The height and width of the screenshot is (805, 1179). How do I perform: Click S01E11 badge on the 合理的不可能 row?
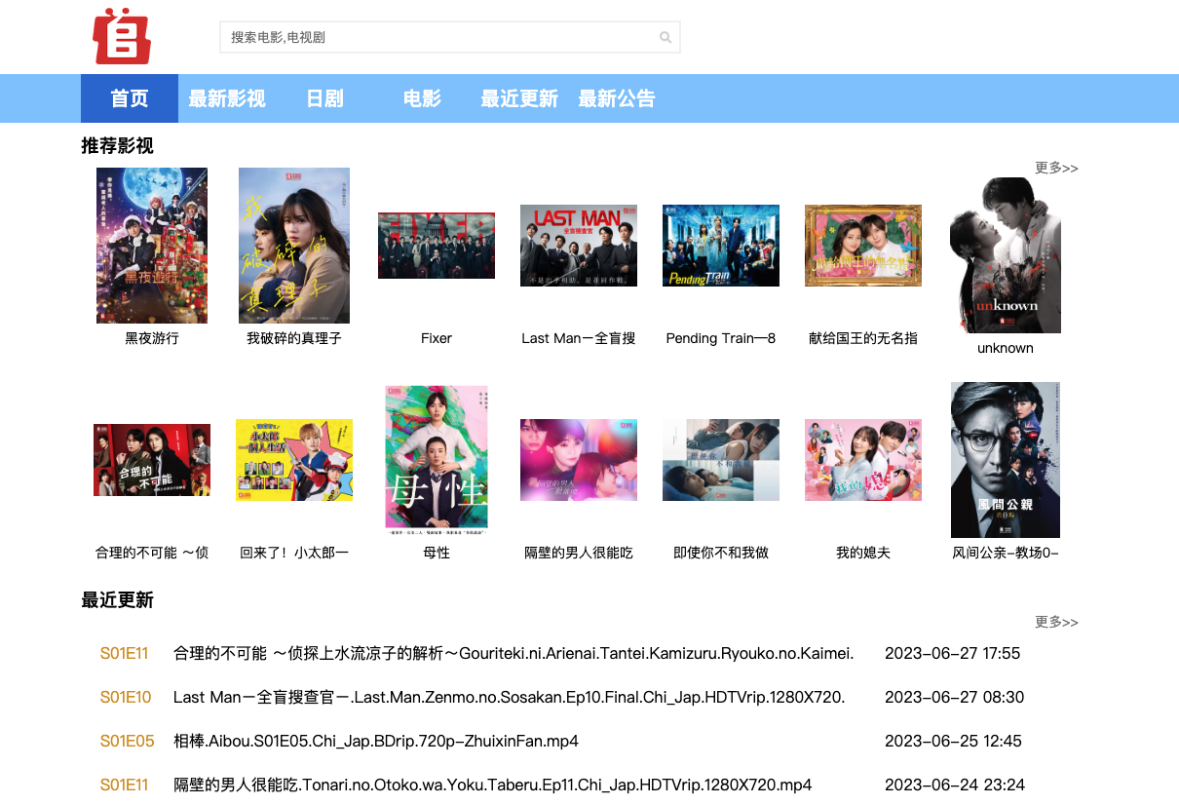[125, 653]
